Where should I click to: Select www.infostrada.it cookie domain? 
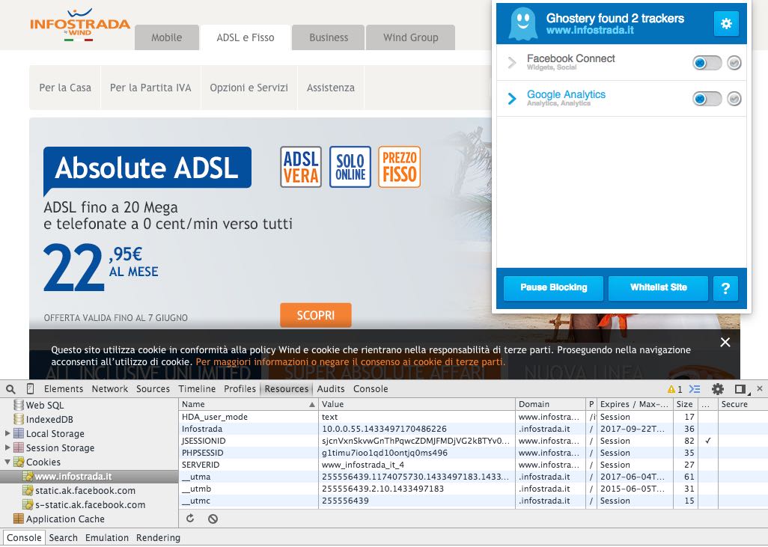point(89,476)
